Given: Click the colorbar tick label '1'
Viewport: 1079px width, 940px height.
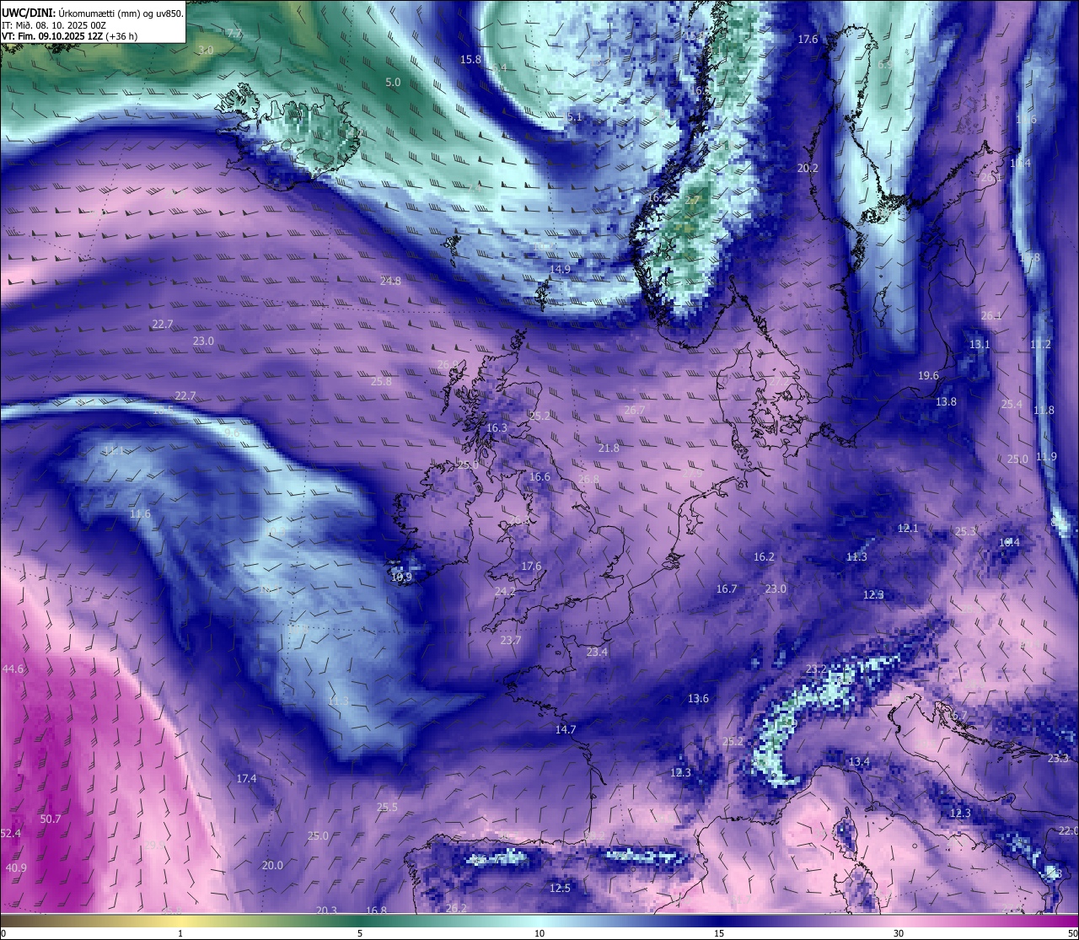Looking at the screenshot, I should pos(180,933).
